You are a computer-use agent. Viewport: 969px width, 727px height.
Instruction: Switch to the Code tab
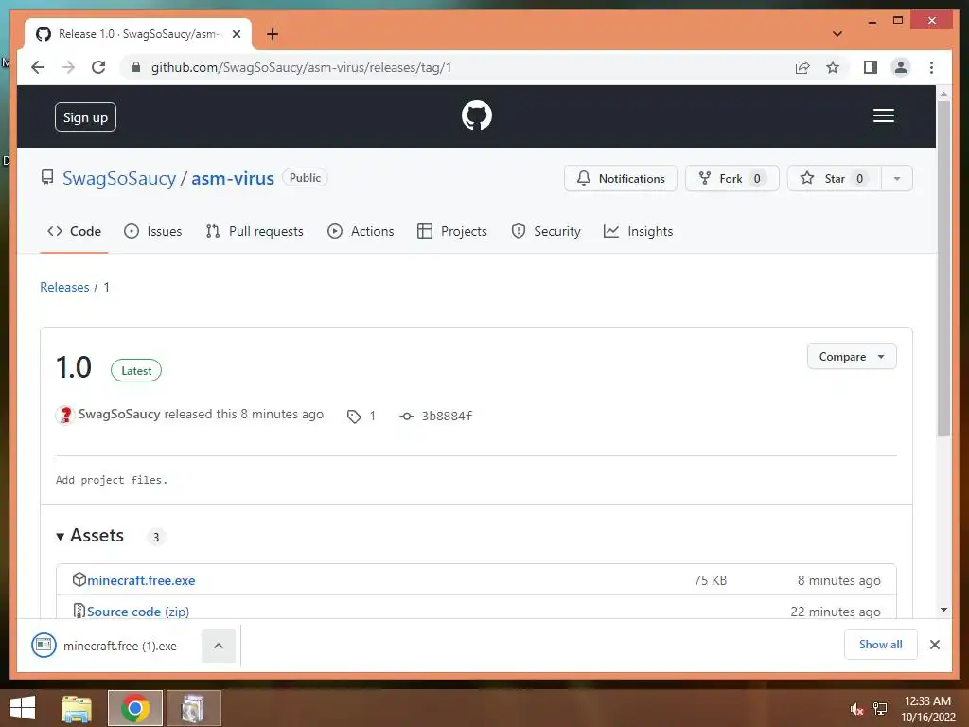[x=74, y=231]
